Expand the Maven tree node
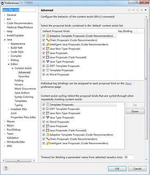Screen dimensions: 150x175 click(x=5, y=121)
